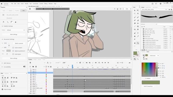This screenshot has width=173, height=97.
Task: Select the Text tool
Action: point(138,33)
